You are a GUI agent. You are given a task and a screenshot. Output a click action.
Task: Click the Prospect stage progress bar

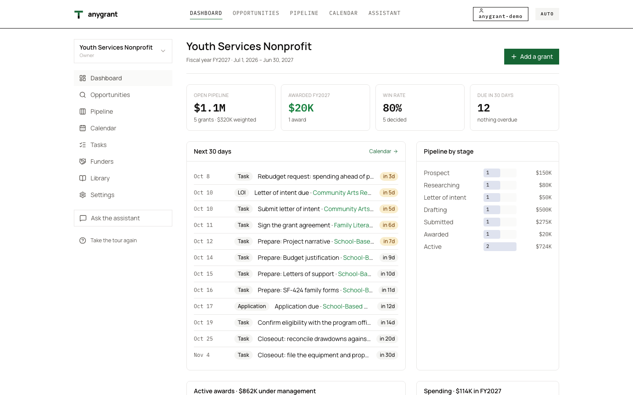(500, 173)
